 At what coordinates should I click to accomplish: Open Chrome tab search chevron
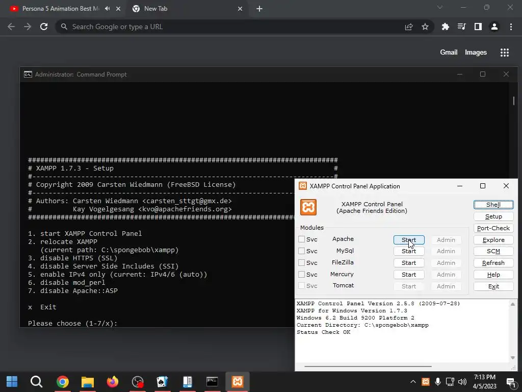point(440,7)
